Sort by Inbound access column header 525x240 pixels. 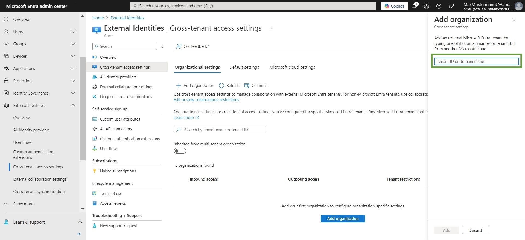[204, 179]
